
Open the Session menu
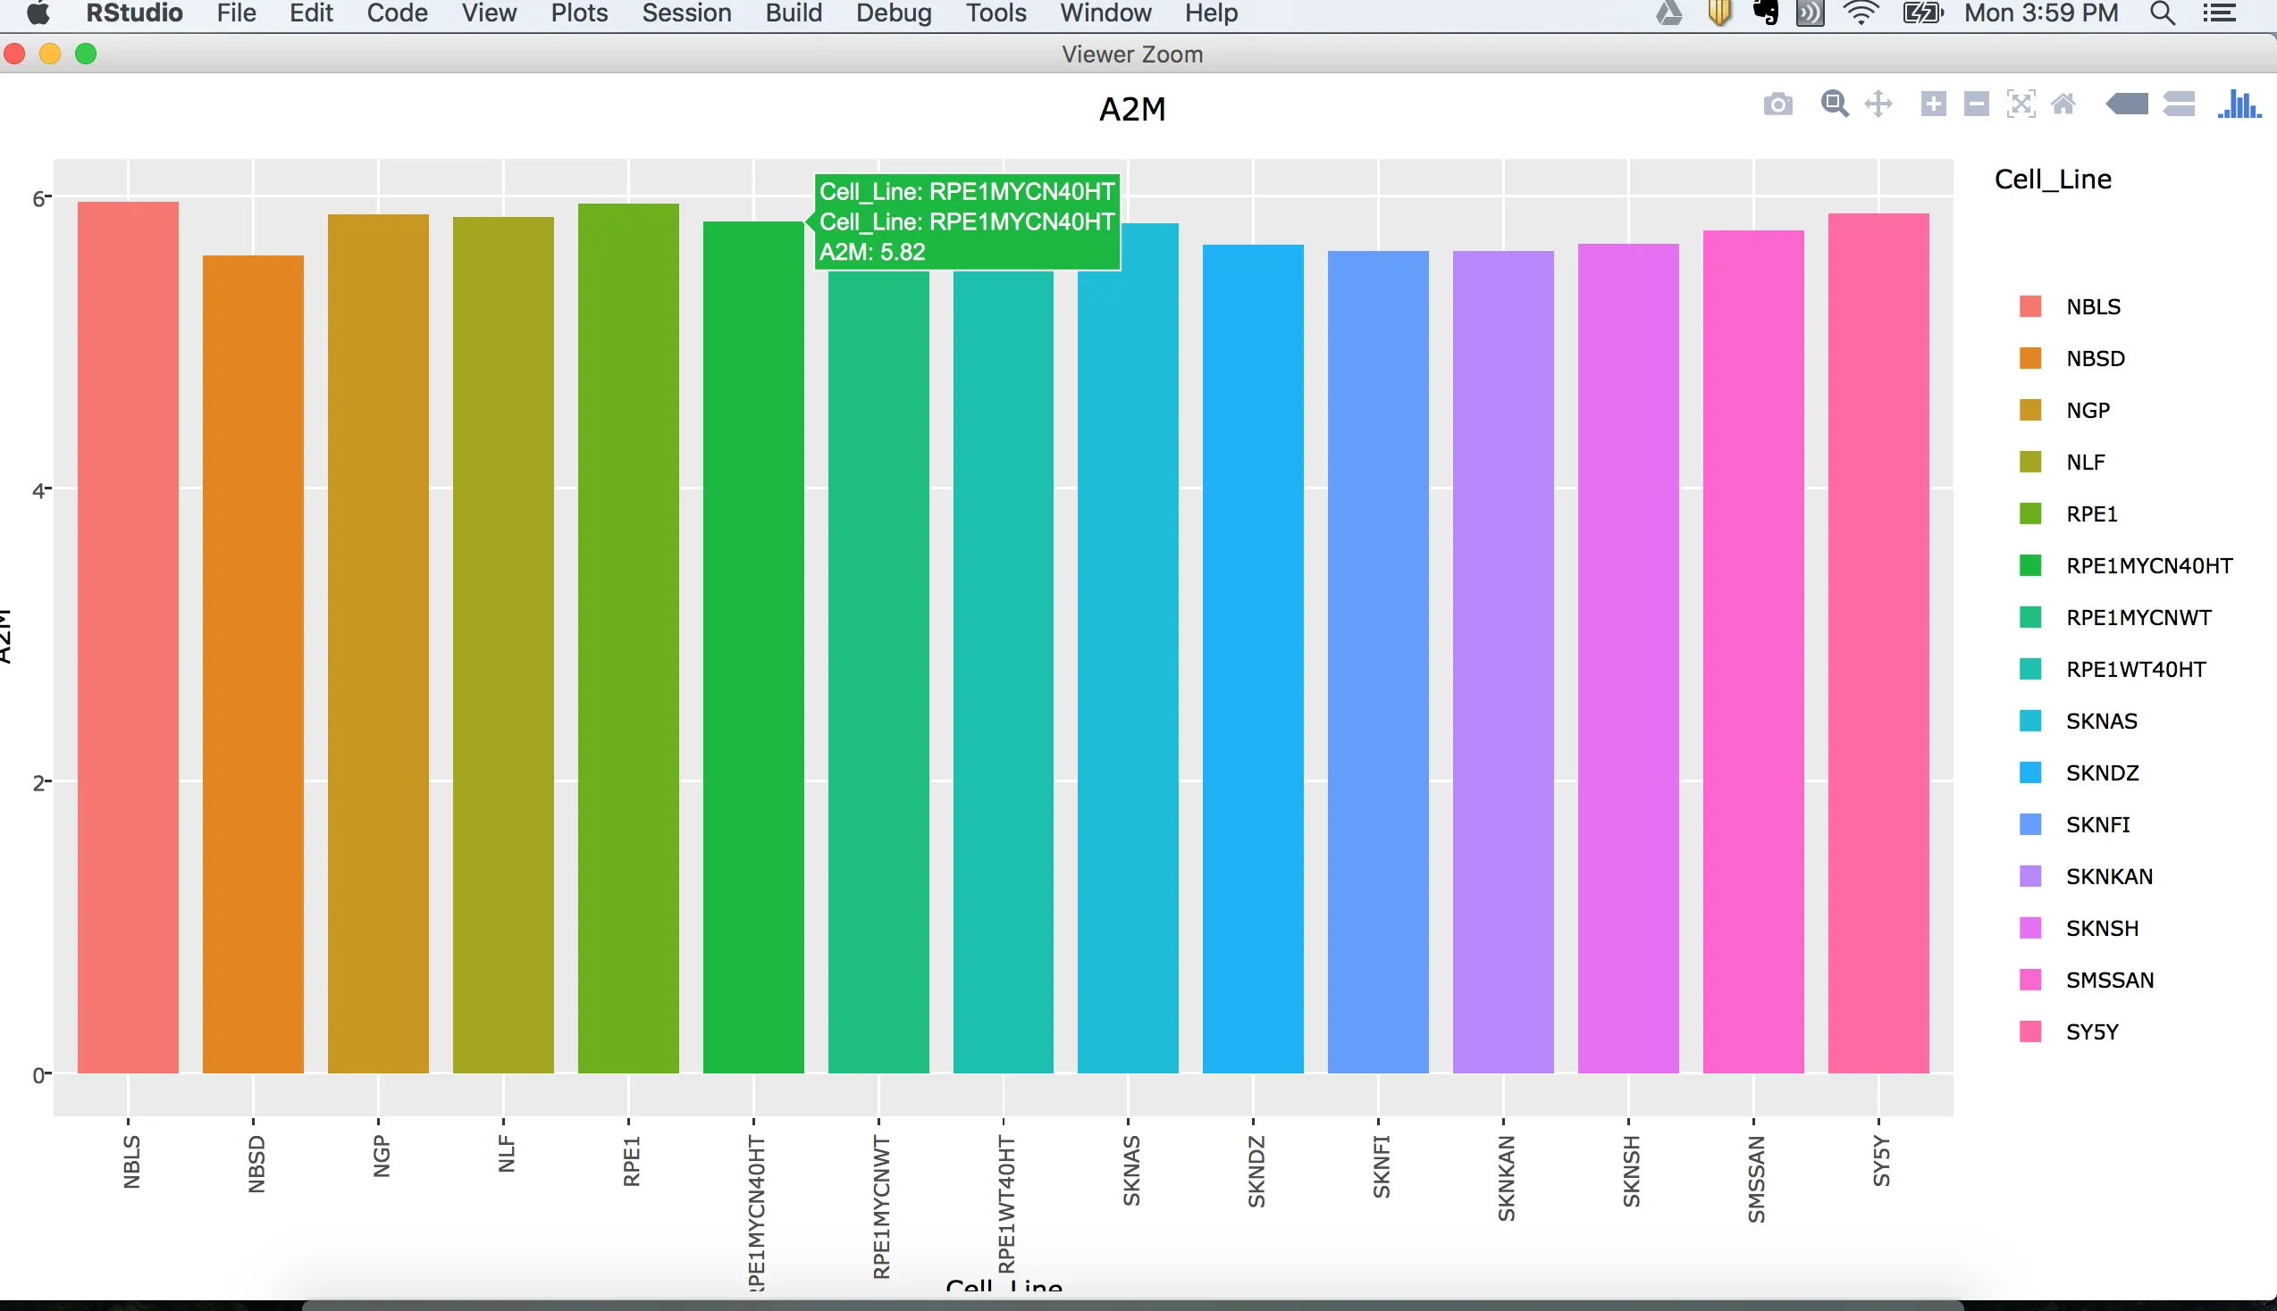pyautogui.click(x=686, y=13)
